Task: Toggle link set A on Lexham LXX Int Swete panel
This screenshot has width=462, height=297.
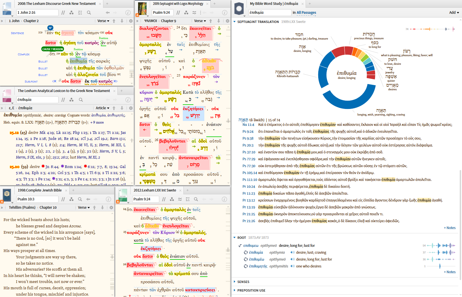Action: 118,202
